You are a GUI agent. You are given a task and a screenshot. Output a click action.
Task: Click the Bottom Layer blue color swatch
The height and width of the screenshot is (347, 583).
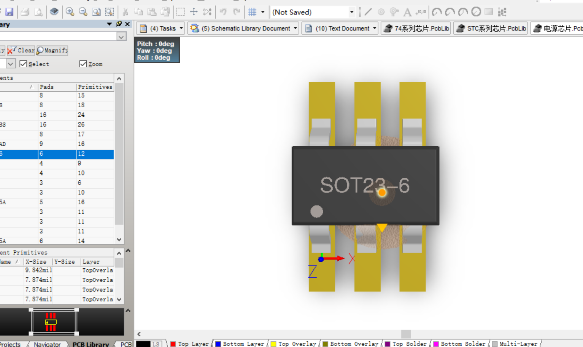pyautogui.click(x=218, y=344)
